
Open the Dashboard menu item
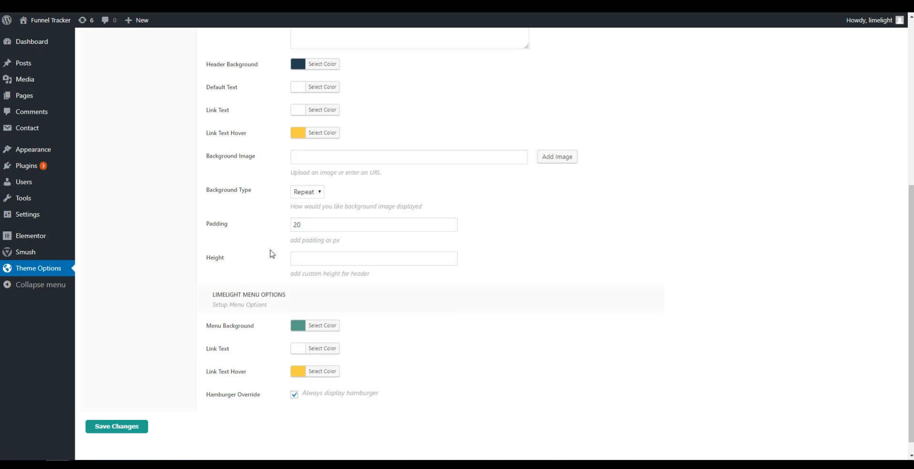(31, 41)
